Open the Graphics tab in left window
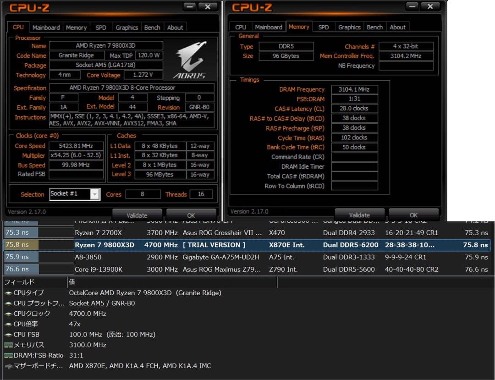The height and width of the screenshot is (380, 495). [126, 27]
